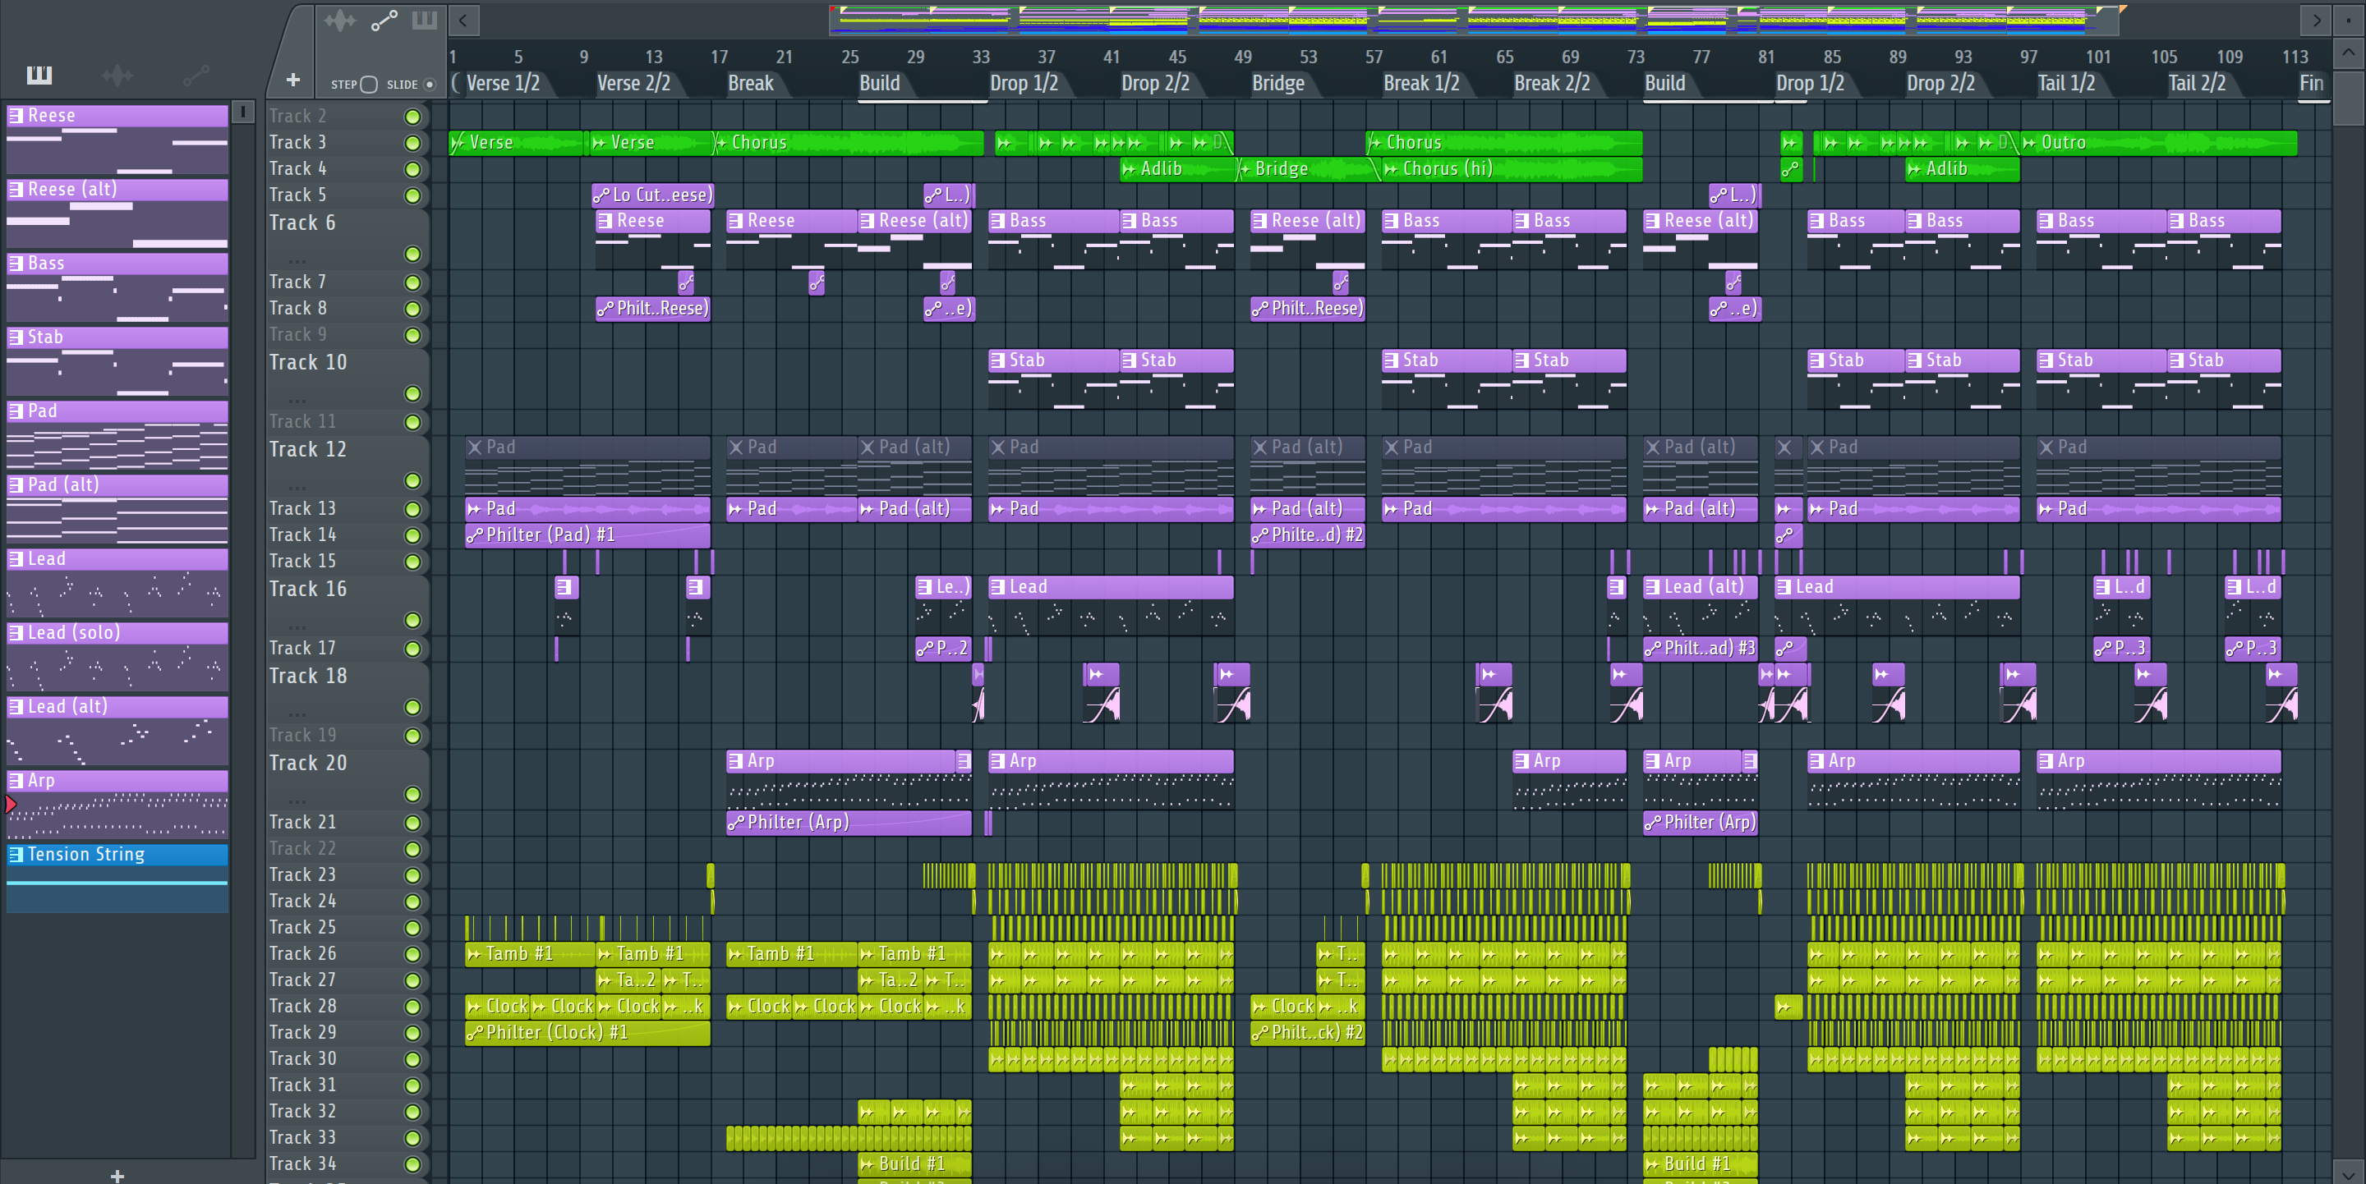This screenshot has height=1184, width=2366.
Task: Open the Philte..d) #2 clip menu icon
Action: coord(1259,535)
